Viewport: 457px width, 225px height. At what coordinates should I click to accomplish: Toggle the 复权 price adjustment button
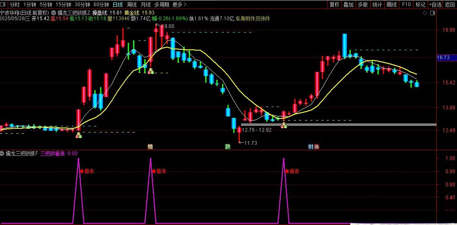(334, 5)
